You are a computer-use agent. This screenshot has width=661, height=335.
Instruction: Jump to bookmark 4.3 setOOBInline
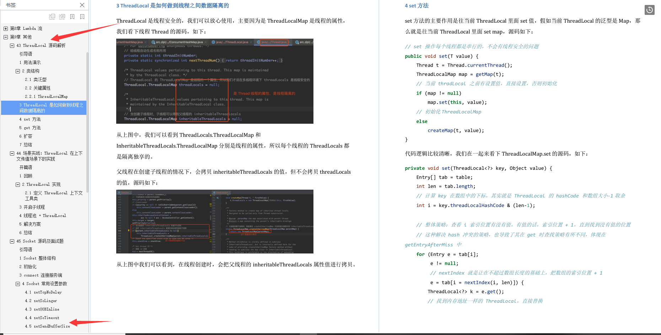[x=42, y=309]
